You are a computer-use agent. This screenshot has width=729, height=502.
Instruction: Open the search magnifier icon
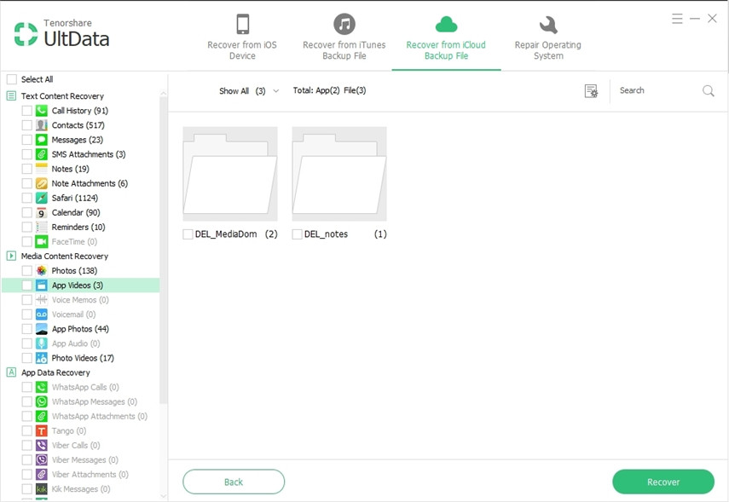pyautogui.click(x=709, y=90)
